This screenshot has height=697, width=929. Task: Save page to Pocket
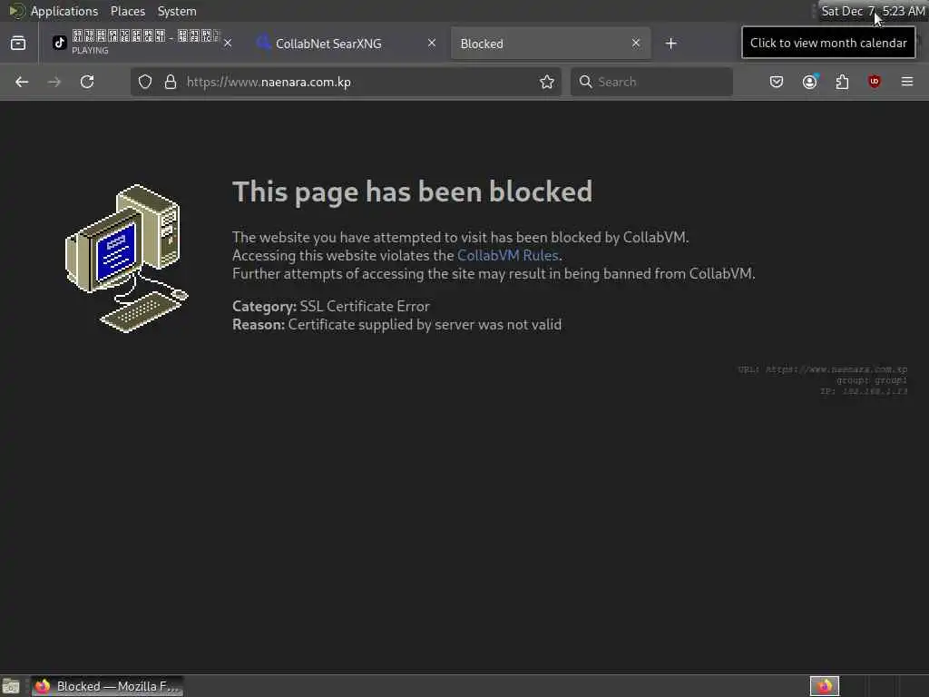click(x=777, y=82)
